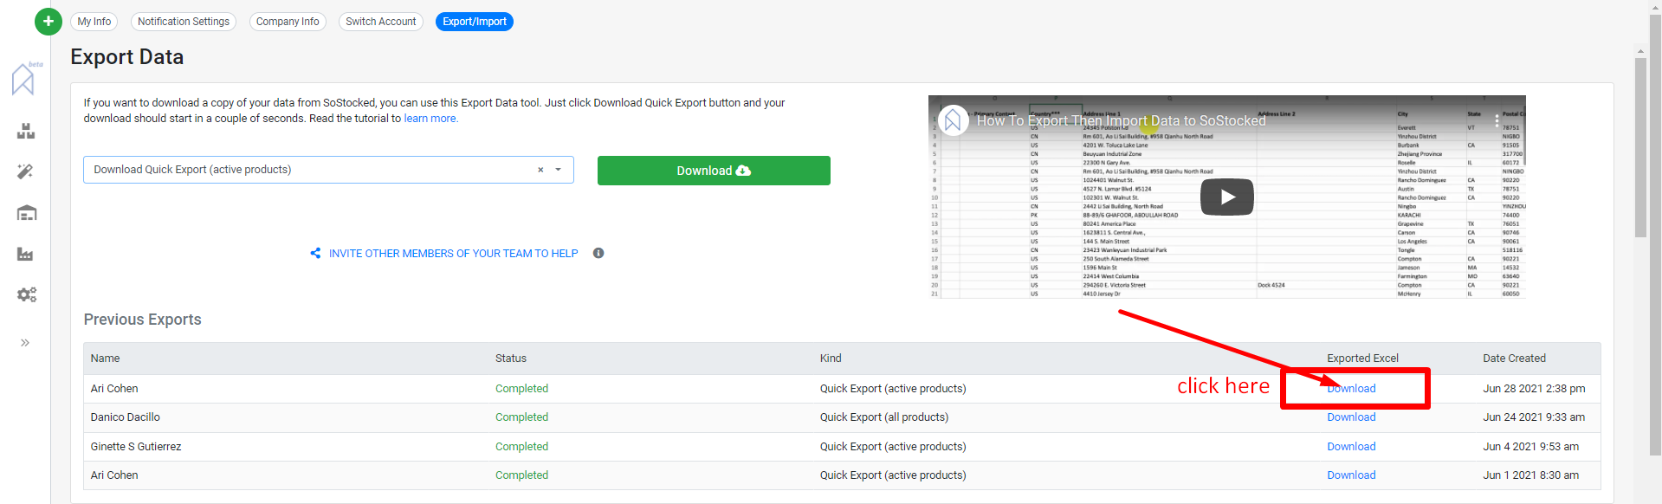Click the Jun 28 2021 2:38 pm date
Screen dimensions: 1662x504
pyautogui.click(x=1534, y=389)
